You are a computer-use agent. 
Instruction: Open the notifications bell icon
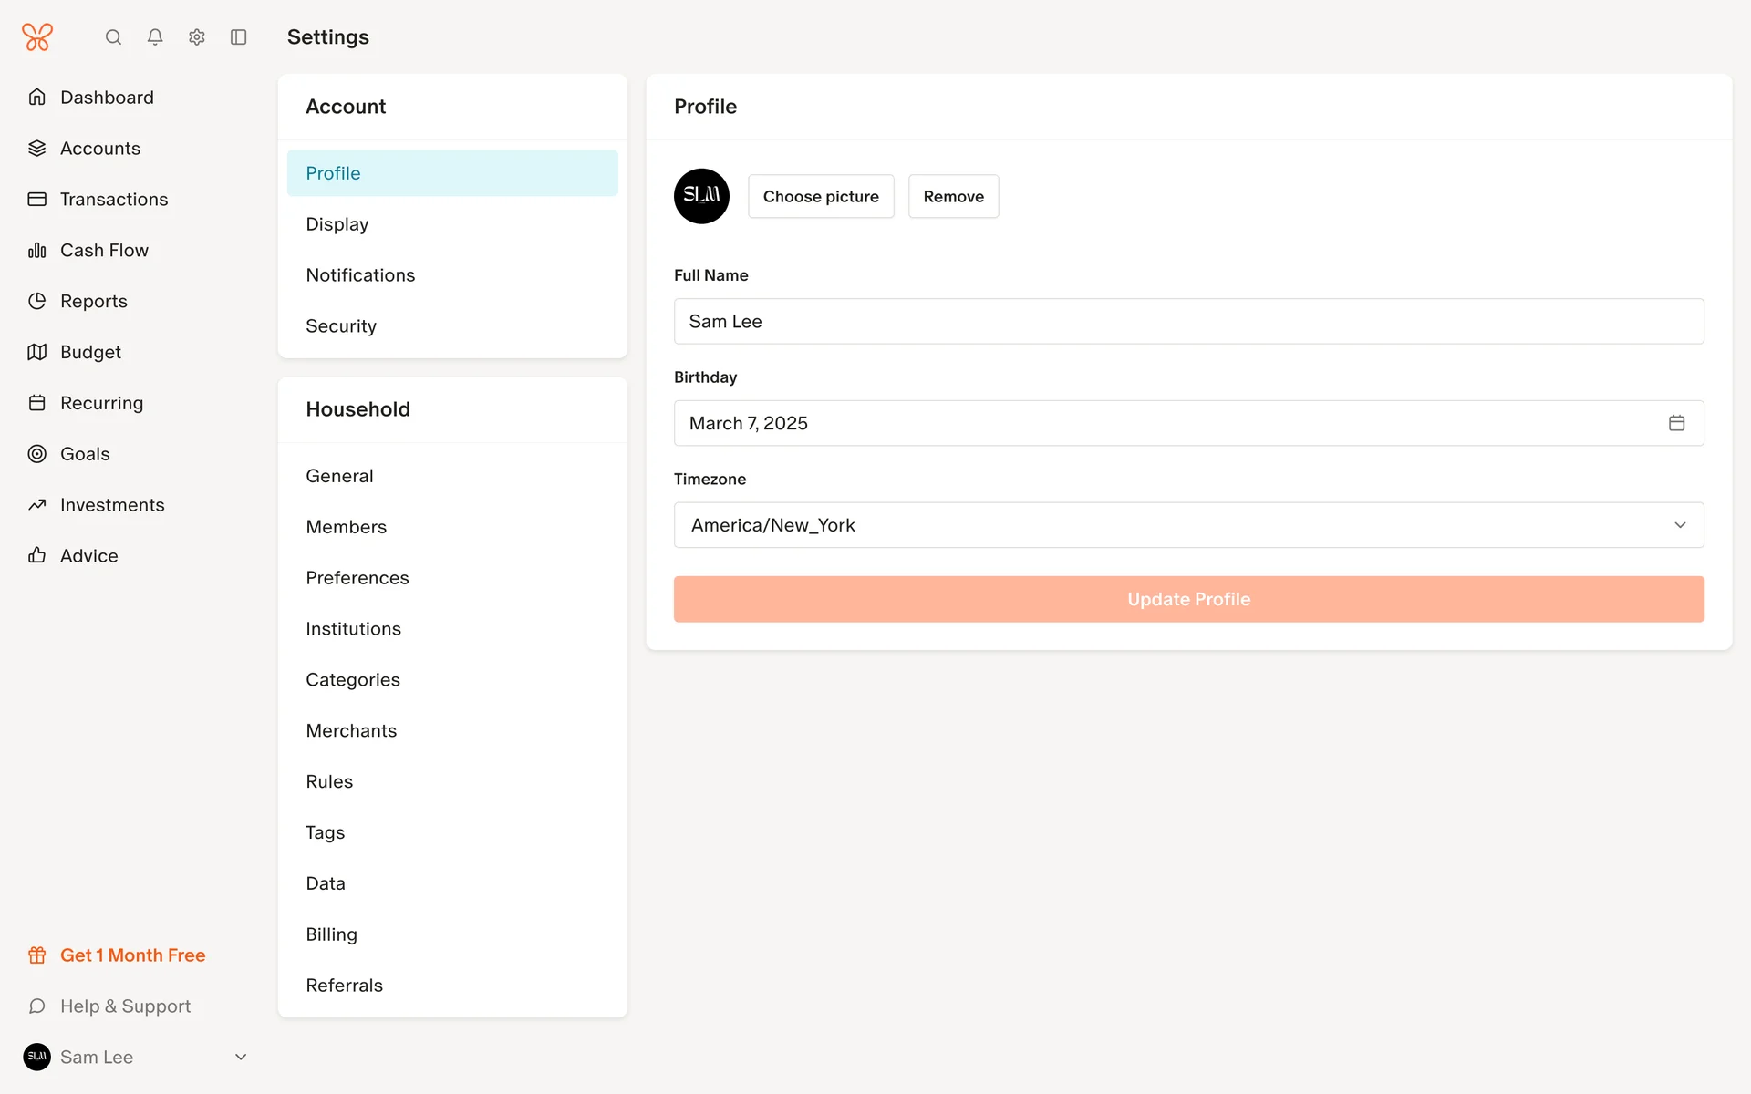155,37
